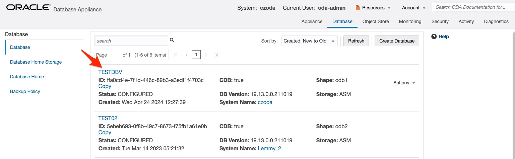Select Database Home in sidebar
This screenshot has height=159, width=515.
pyautogui.click(x=27, y=77)
